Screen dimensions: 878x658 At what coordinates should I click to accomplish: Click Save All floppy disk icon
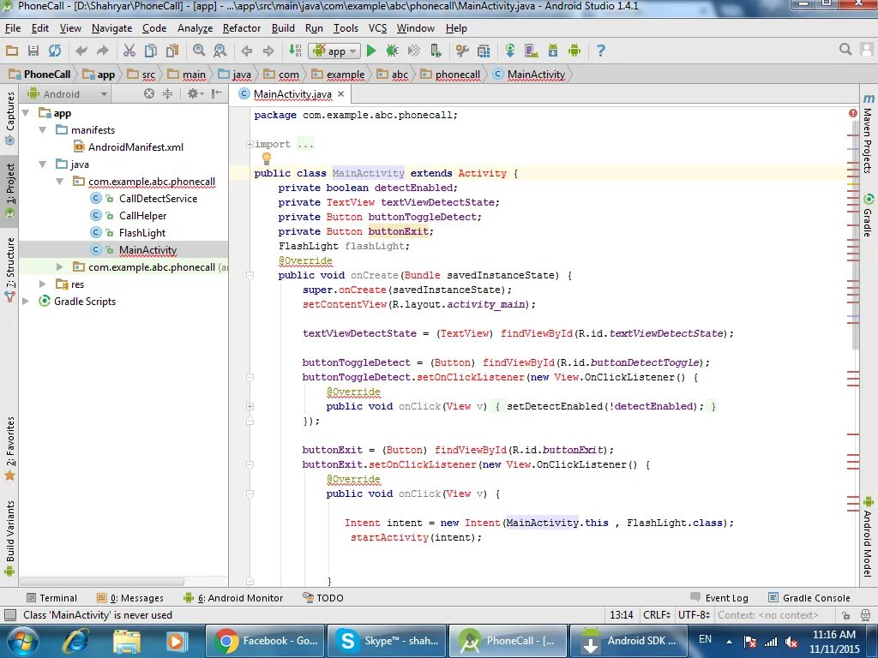[33, 51]
